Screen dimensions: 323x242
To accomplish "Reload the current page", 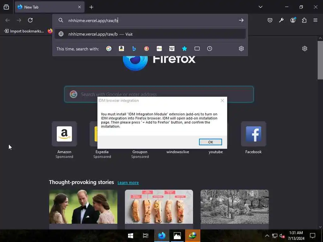I will (30, 20).
